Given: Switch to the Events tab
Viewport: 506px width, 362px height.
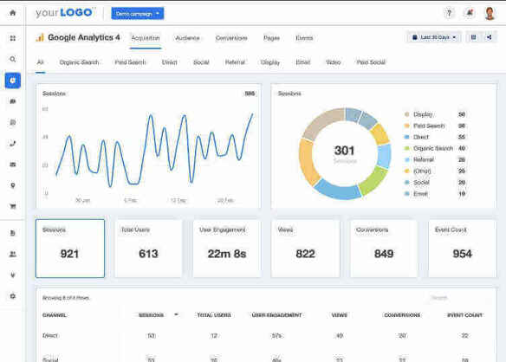Looking at the screenshot, I should click(304, 38).
